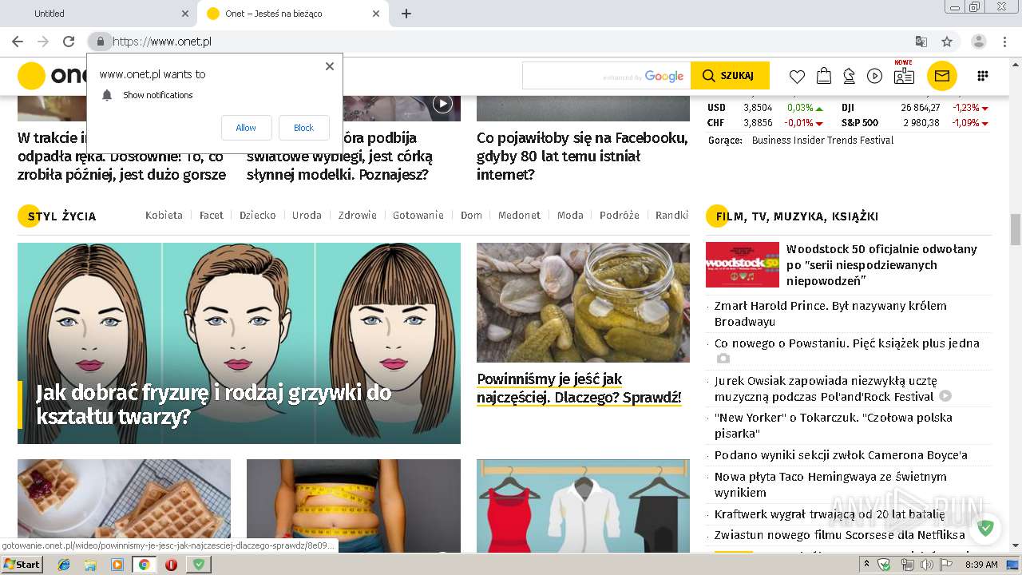Read 'Powinniśmy je jeść jak najczęściej' article

point(579,388)
